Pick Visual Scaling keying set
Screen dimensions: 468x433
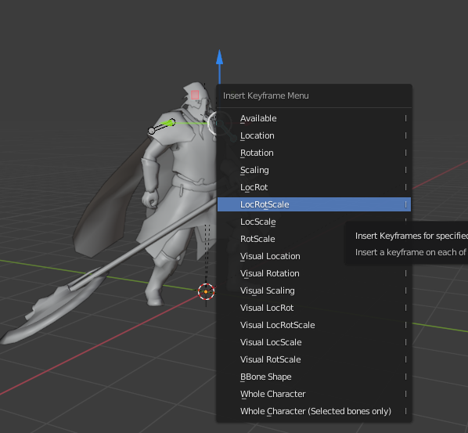[x=314, y=290]
